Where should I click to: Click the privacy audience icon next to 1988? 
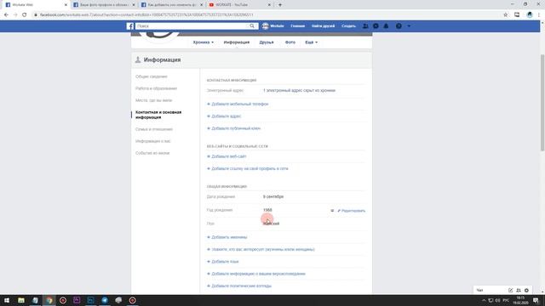coord(332,211)
